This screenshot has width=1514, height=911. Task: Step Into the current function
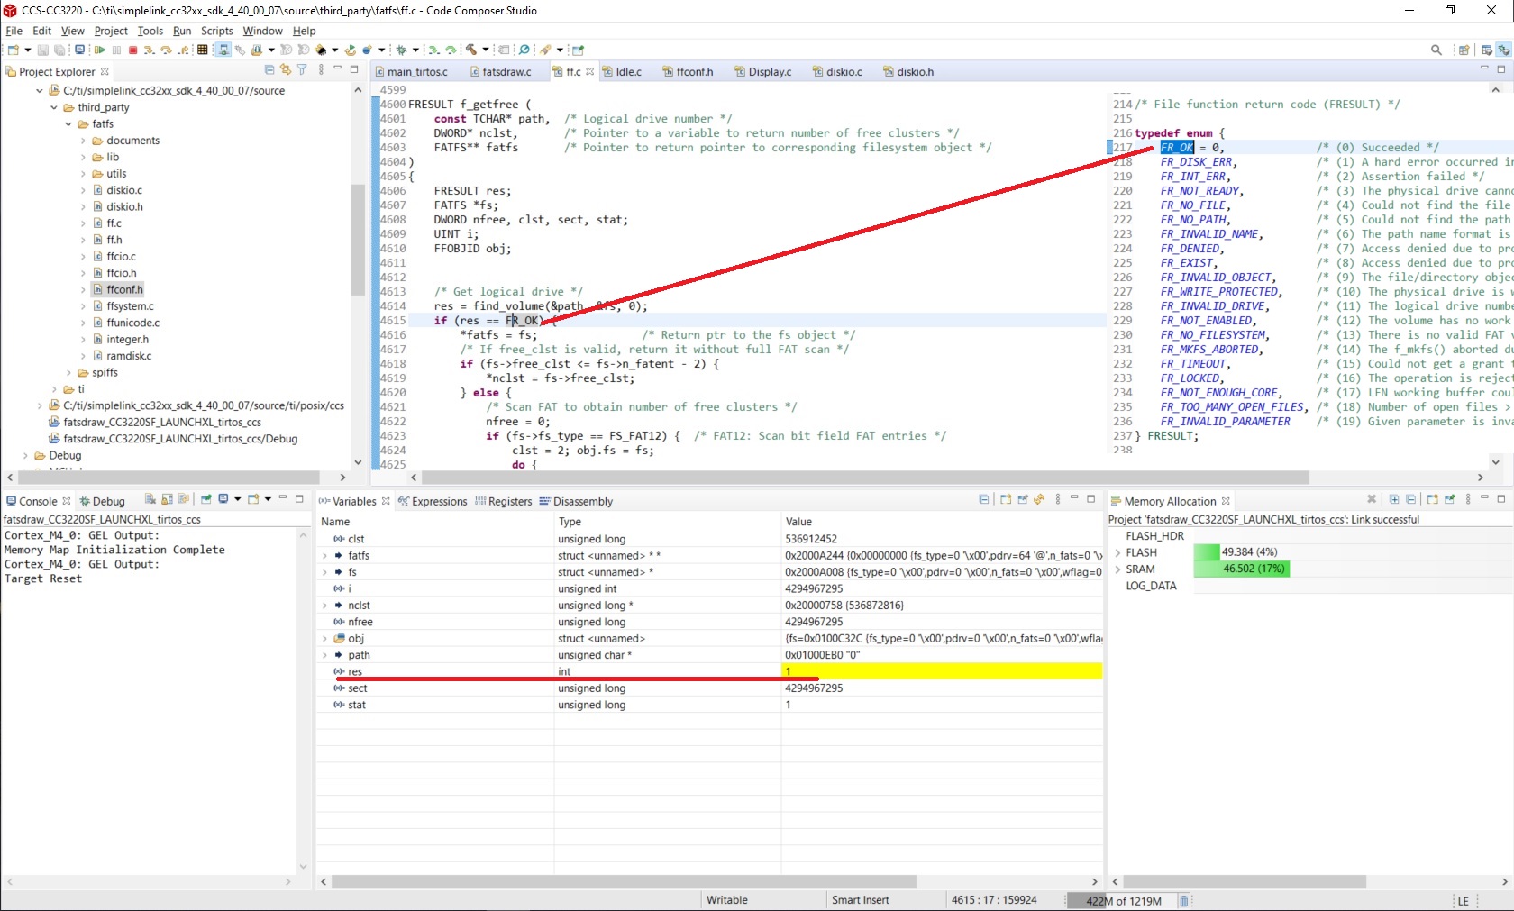(149, 50)
